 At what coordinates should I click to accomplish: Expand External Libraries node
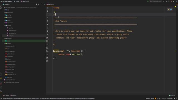3,80
